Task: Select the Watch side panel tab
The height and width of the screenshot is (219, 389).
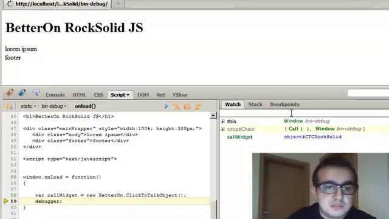Action: point(233,104)
